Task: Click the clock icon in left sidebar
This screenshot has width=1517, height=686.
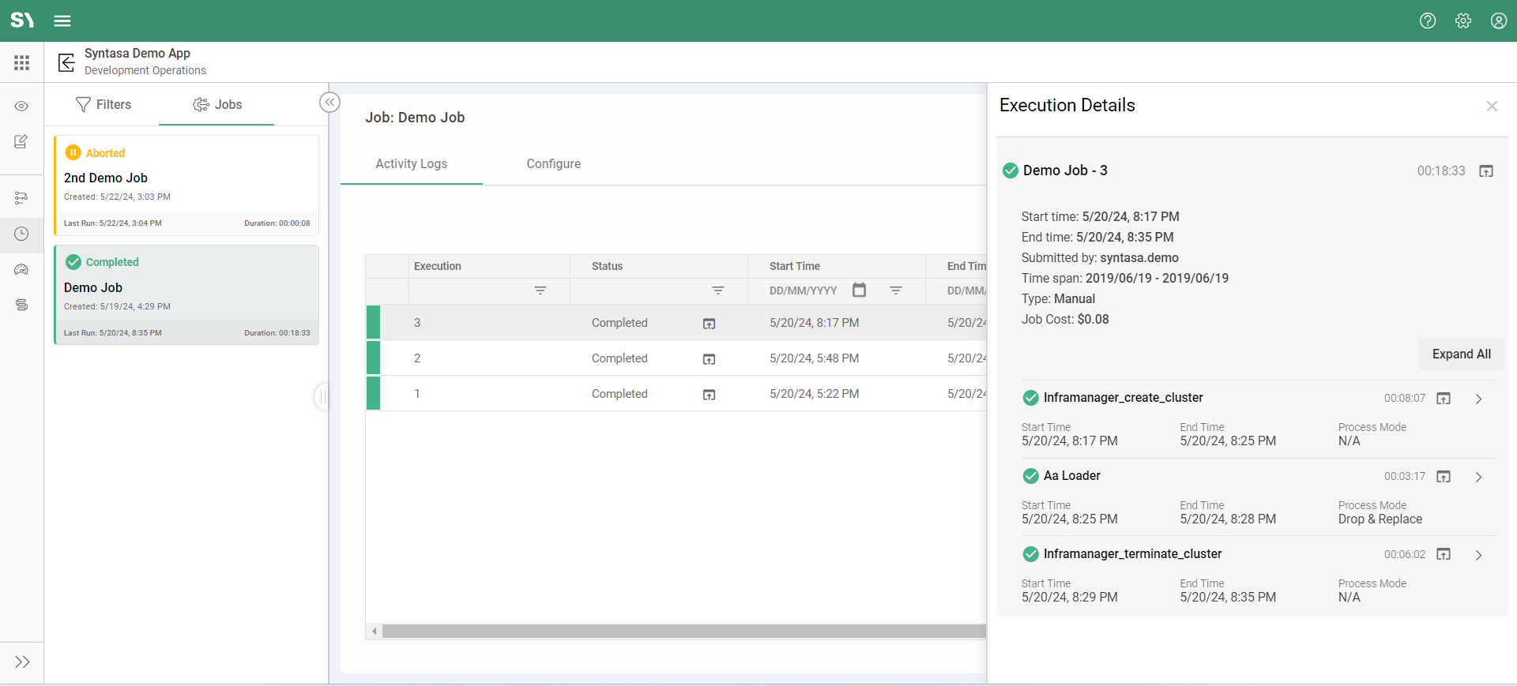Action: click(x=21, y=234)
